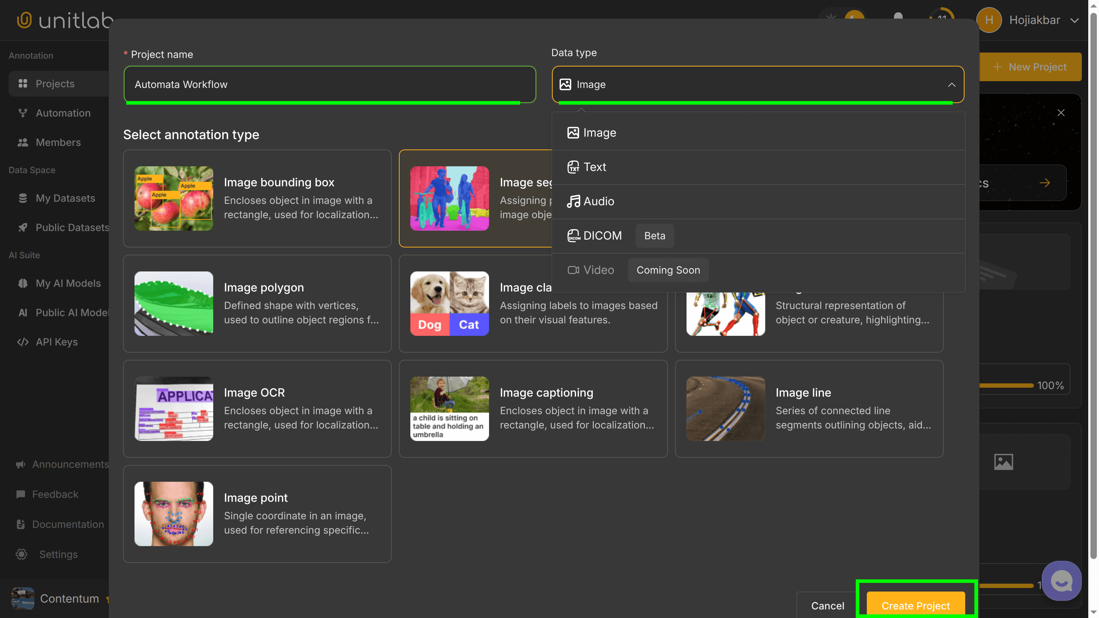Click the 100% progress bar
Screen dimensions: 1099x618
click(x=1006, y=386)
